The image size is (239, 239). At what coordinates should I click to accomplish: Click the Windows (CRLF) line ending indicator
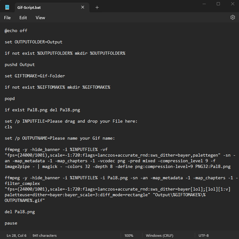pos(159,236)
